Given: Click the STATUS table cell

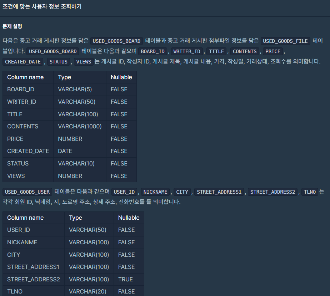Looking at the screenshot, I should 28,164.
